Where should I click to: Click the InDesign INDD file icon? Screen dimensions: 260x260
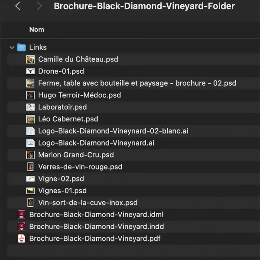[22, 226]
